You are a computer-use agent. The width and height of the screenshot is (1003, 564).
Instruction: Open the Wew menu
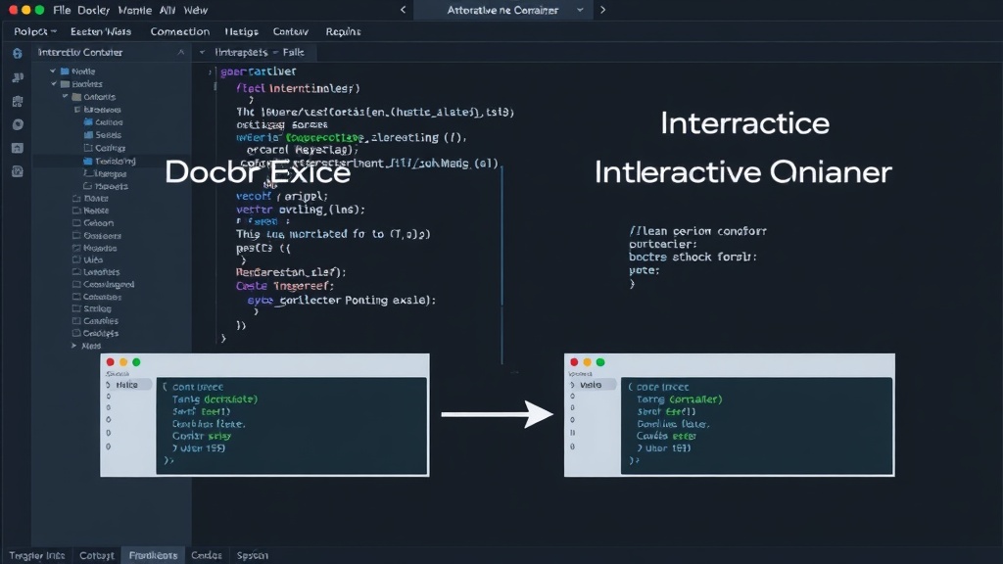click(x=195, y=10)
